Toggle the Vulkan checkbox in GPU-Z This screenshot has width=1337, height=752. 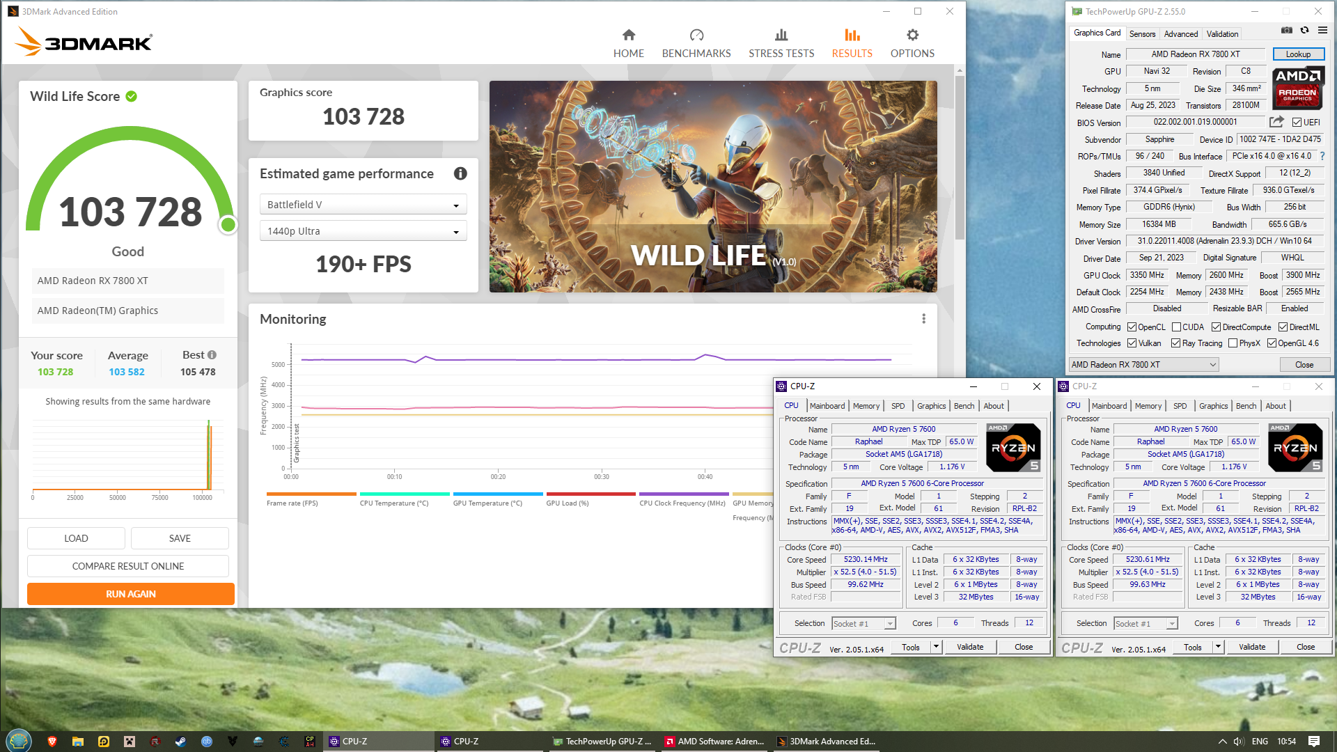coord(1132,343)
